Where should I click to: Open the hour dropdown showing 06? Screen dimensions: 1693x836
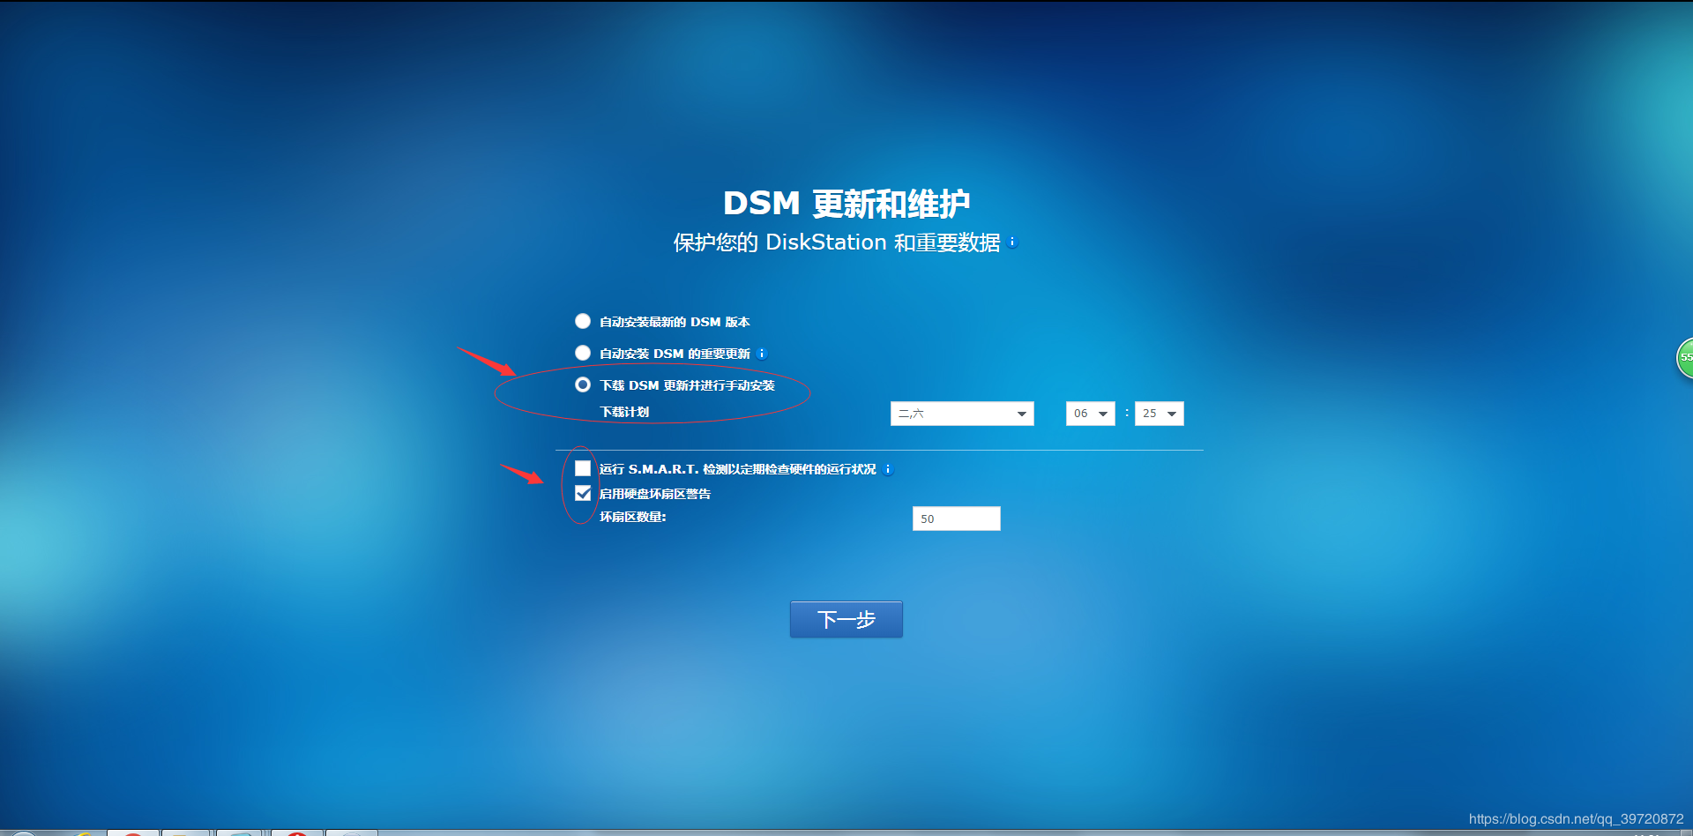(1091, 414)
